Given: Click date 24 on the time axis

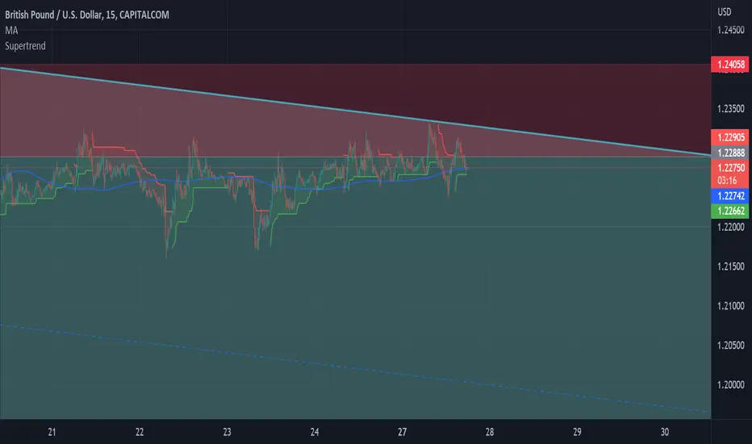Looking at the screenshot, I should [315, 432].
